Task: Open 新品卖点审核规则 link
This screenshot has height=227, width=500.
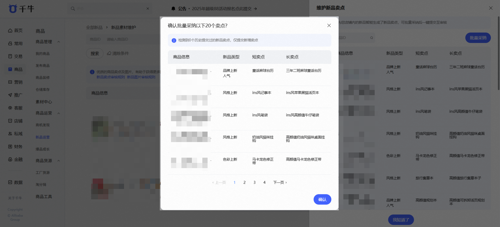Action: click(111, 77)
